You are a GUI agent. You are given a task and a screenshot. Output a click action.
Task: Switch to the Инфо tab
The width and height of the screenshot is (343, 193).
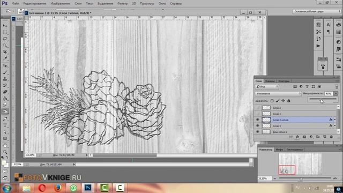point(279,150)
